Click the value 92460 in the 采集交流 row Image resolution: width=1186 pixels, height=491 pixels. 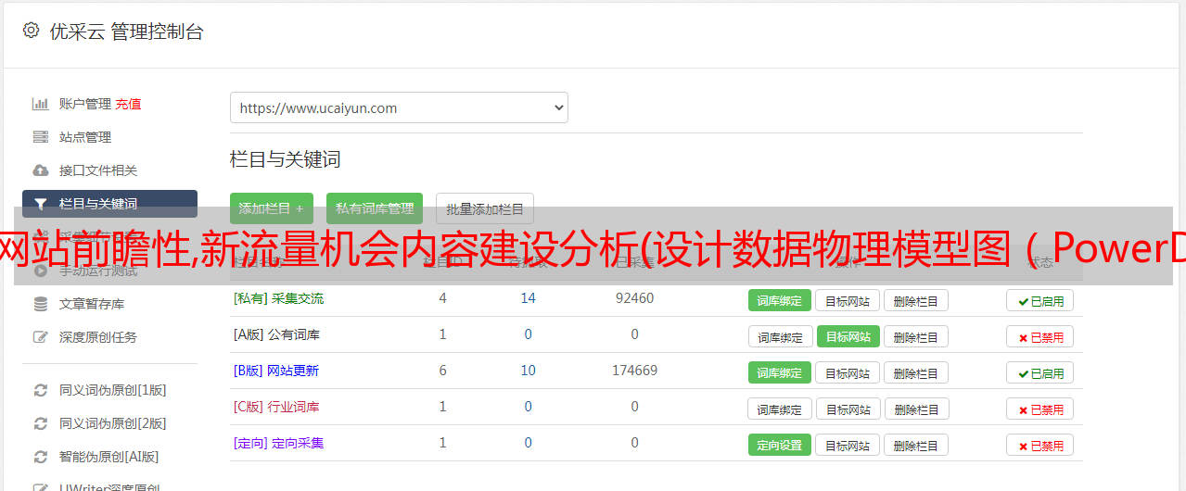pos(634,298)
